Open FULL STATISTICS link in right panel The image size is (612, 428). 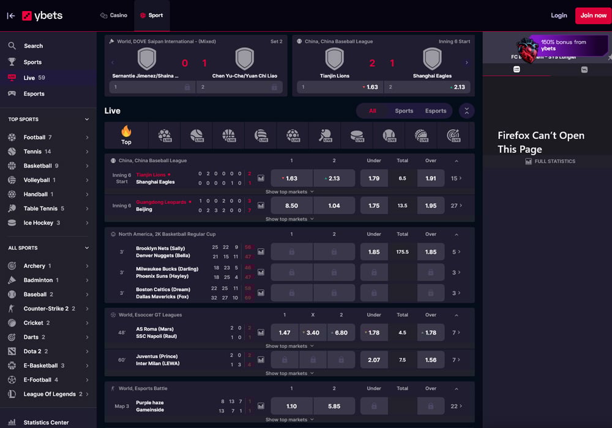click(550, 161)
